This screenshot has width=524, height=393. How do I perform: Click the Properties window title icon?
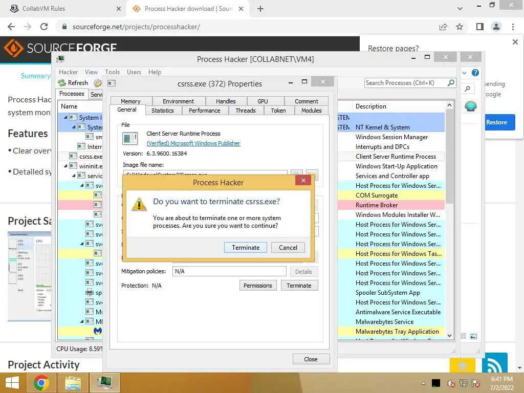112,83
